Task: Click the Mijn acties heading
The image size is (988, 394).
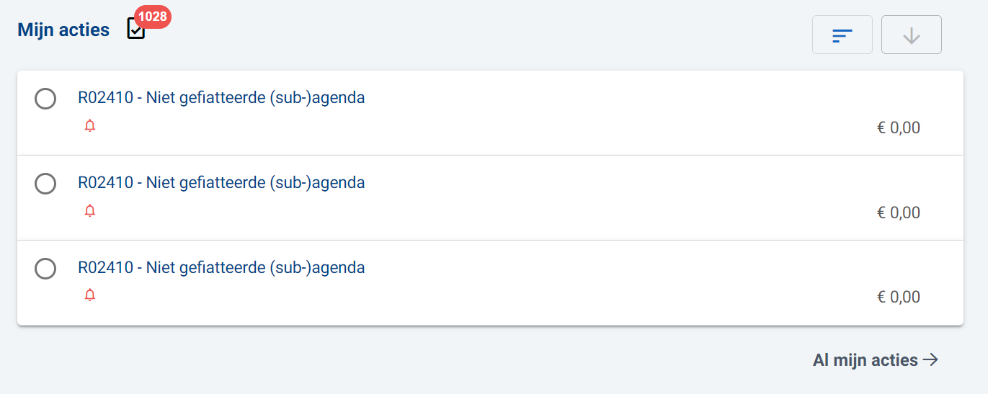Action: (x=63, y=30)
